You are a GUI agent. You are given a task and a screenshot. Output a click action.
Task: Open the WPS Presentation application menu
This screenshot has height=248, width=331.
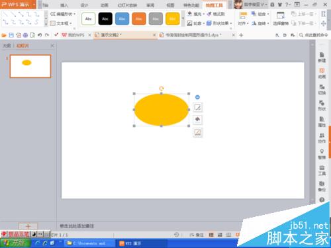pyautogui.click(x=18, y=5)
